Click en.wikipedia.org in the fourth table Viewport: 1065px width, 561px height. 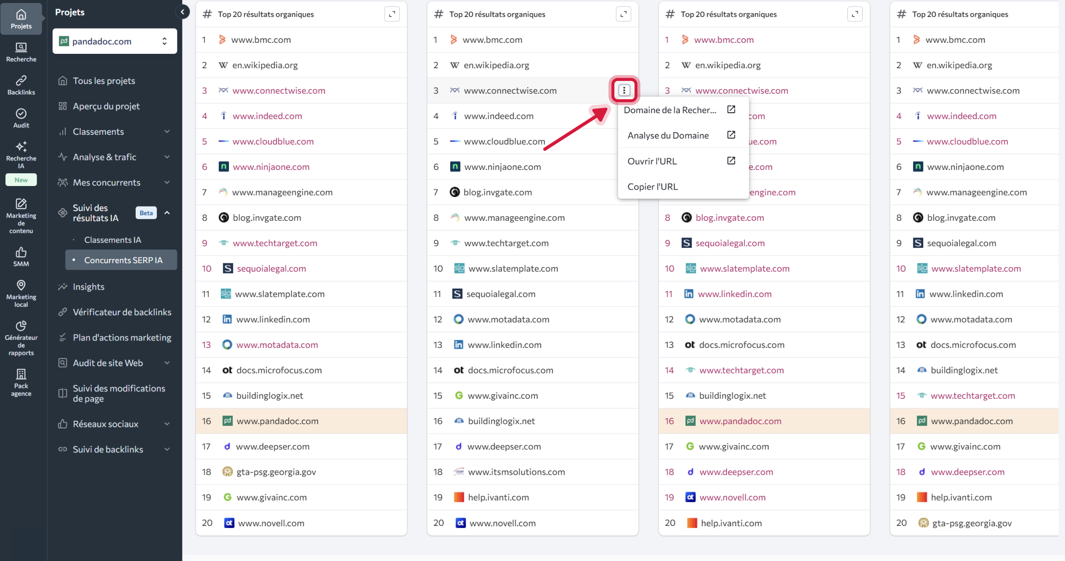point(959,65)
